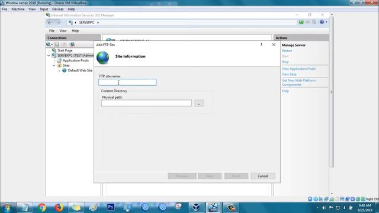This screenshot has height=213, width=379.
Task: Click Get New Web Platform Components link
Action: coord(298,82)
